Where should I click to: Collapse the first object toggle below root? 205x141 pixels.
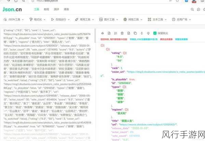click(108, 49)
